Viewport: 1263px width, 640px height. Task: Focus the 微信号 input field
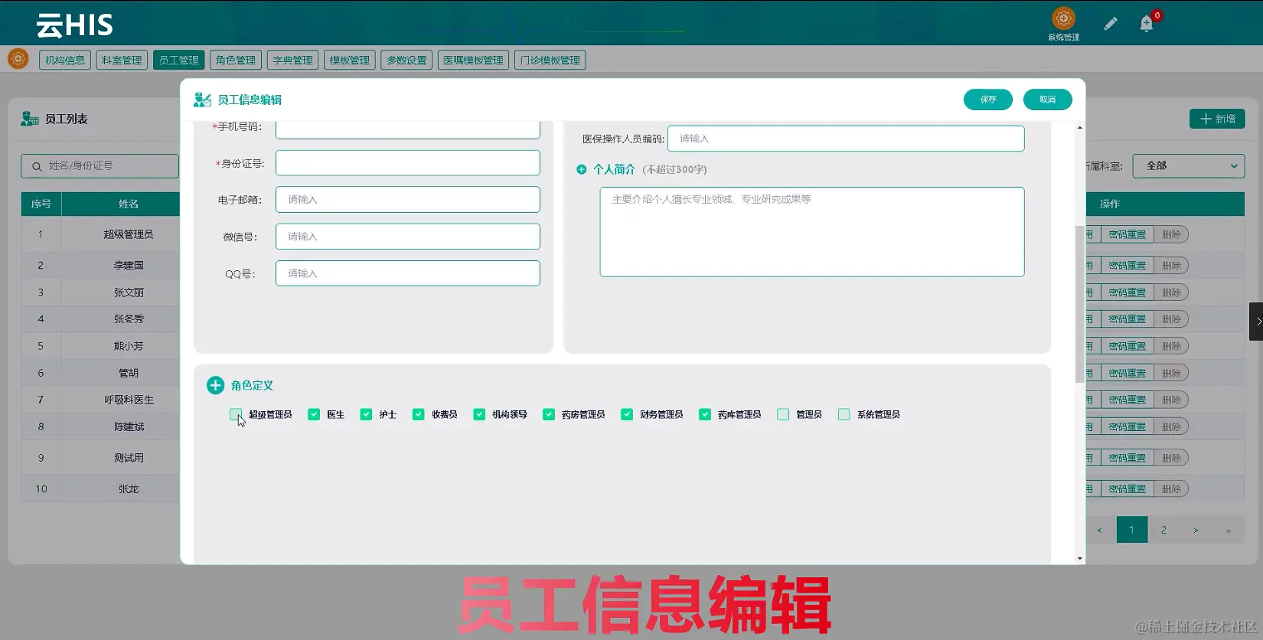(x=408, y=237)
